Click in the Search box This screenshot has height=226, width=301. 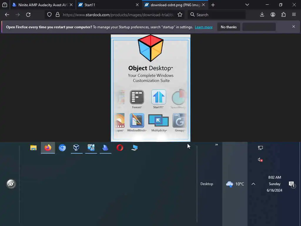point(216,15)
